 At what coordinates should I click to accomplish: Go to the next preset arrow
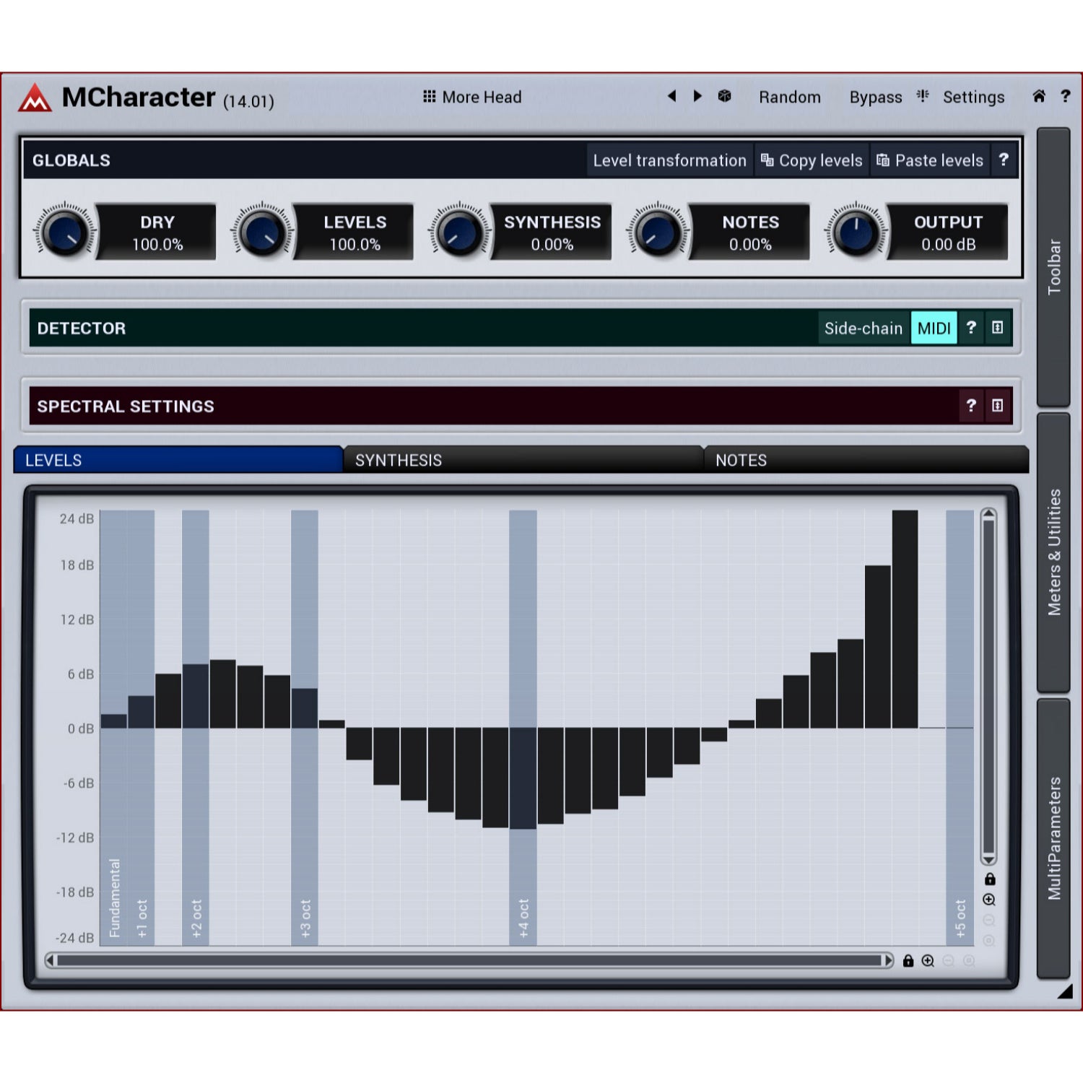click(x=697, y=96)
